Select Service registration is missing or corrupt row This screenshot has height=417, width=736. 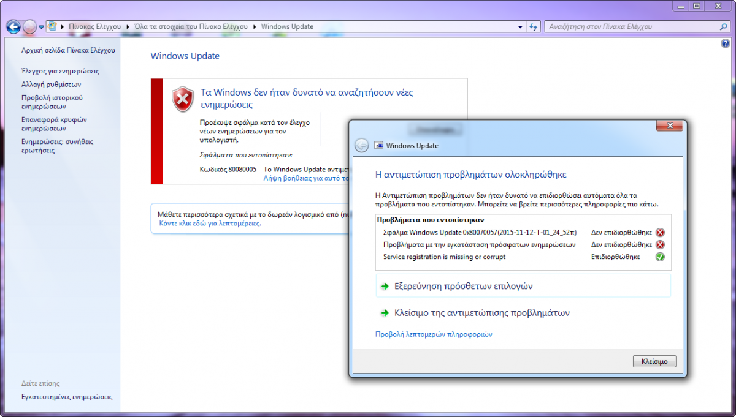click(523, 257)
